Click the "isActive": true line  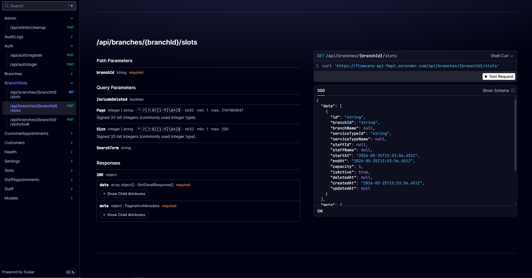[350, 172]
